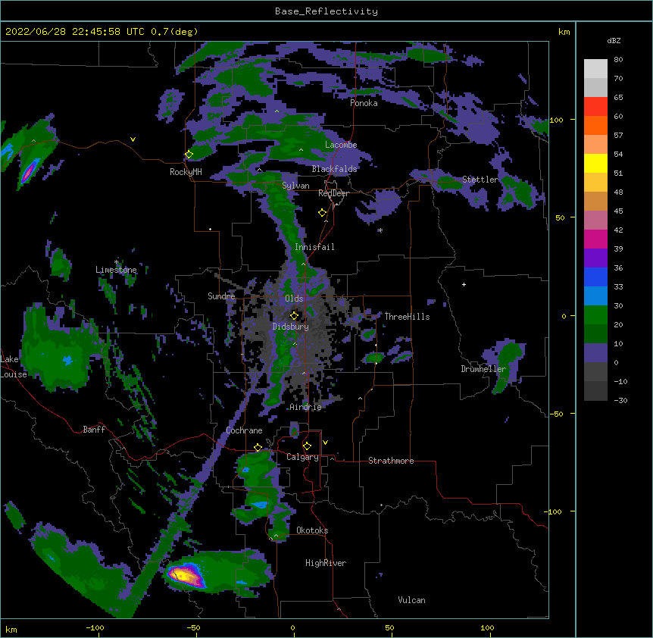Select the yellow diamond marker south of RedDeer
The image size is (653, 638).
point(322,213)
